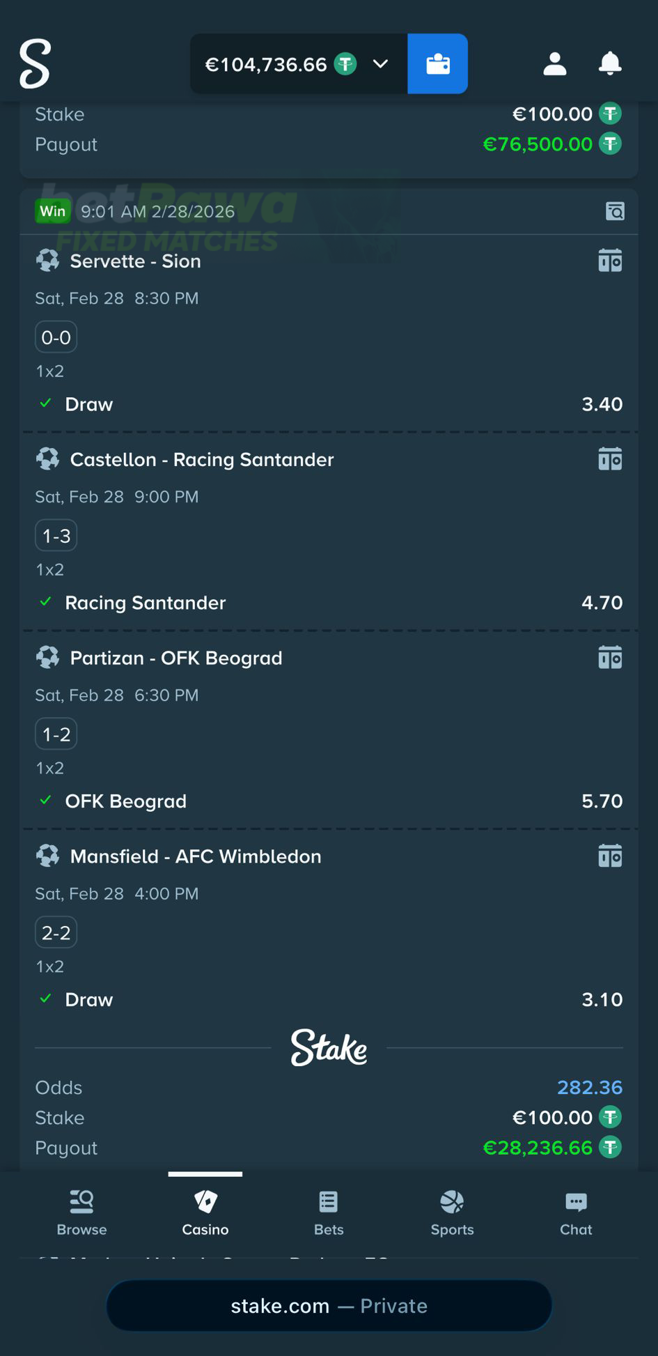Click the €104,736.66 balance selector

[266, 64]
